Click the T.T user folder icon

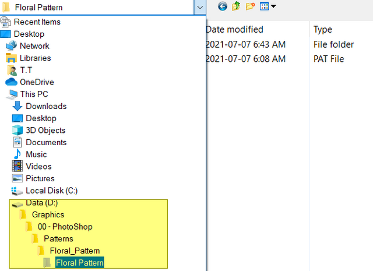12,70
